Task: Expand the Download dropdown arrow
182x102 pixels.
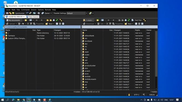Action: 95,24
